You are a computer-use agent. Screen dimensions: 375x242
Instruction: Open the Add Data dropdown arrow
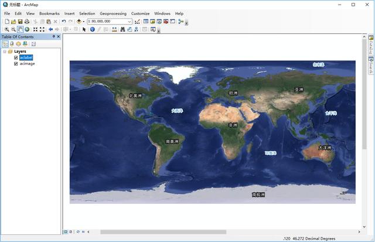(x=84, y=22)
